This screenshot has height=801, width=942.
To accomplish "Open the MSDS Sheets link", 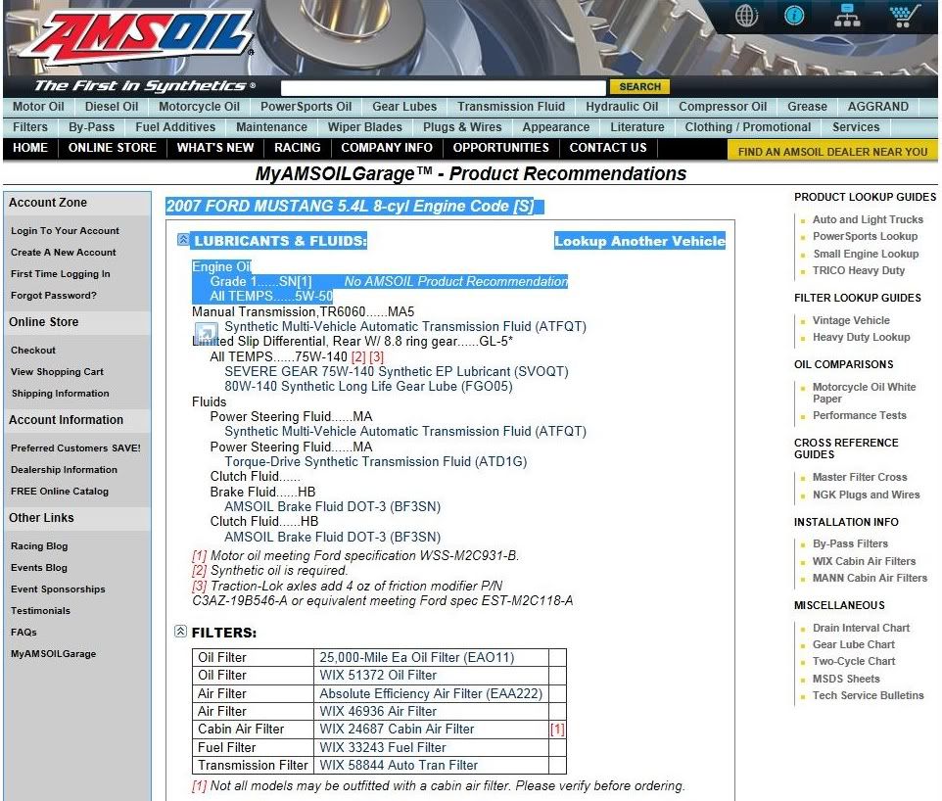I will click(x=846, y=679).
